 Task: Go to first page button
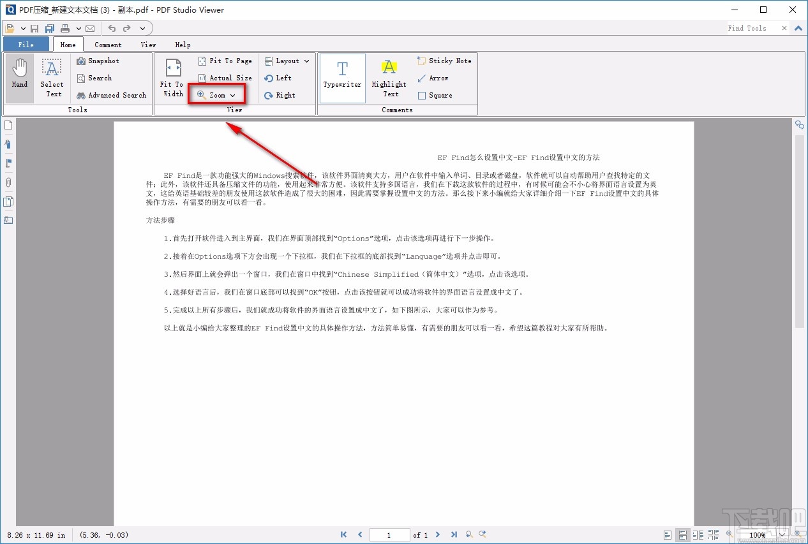click(344, 535)
